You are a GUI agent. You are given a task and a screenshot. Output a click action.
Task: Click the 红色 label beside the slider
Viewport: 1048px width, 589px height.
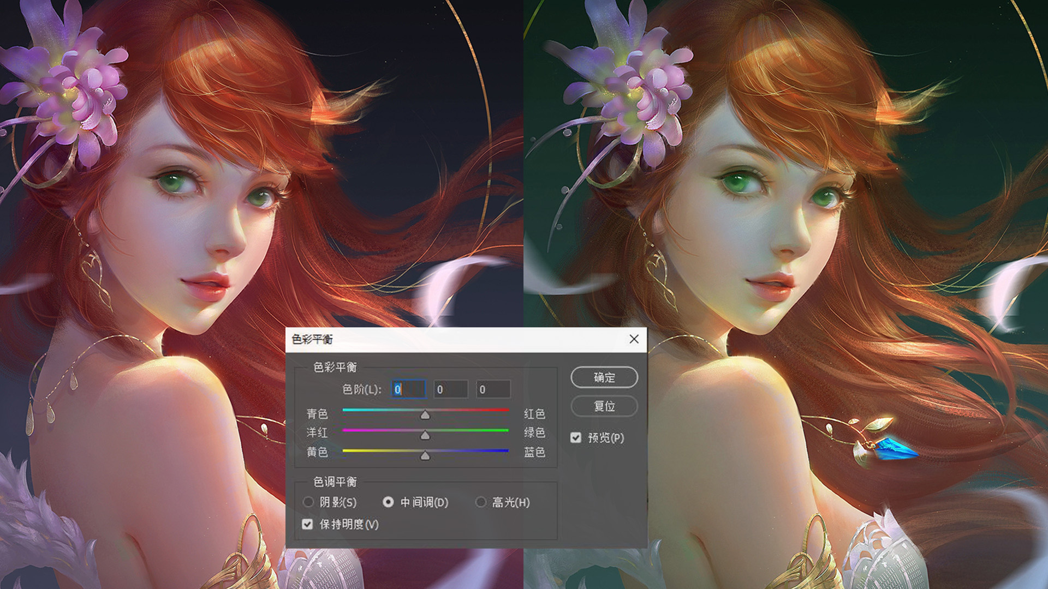[x=534, y=414]
